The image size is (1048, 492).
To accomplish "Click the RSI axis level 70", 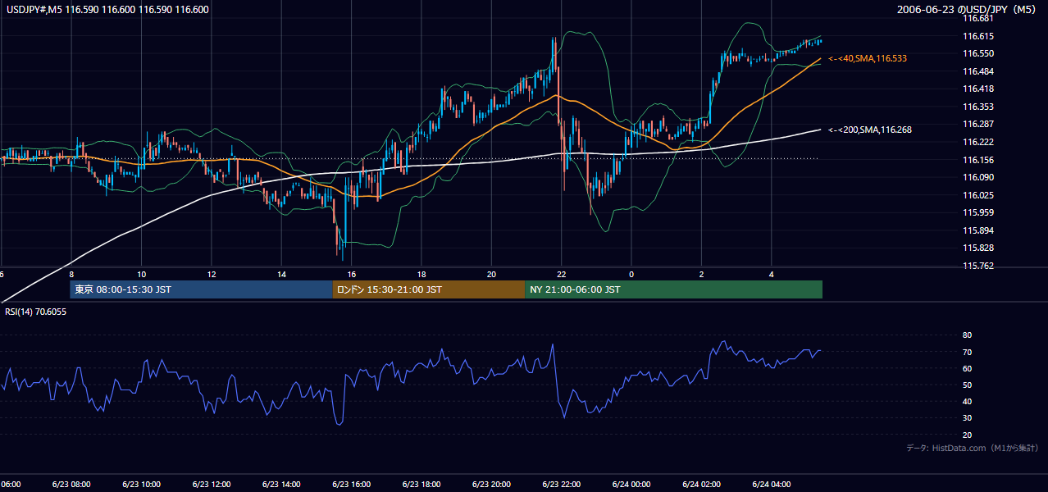I will coord(967,352).
